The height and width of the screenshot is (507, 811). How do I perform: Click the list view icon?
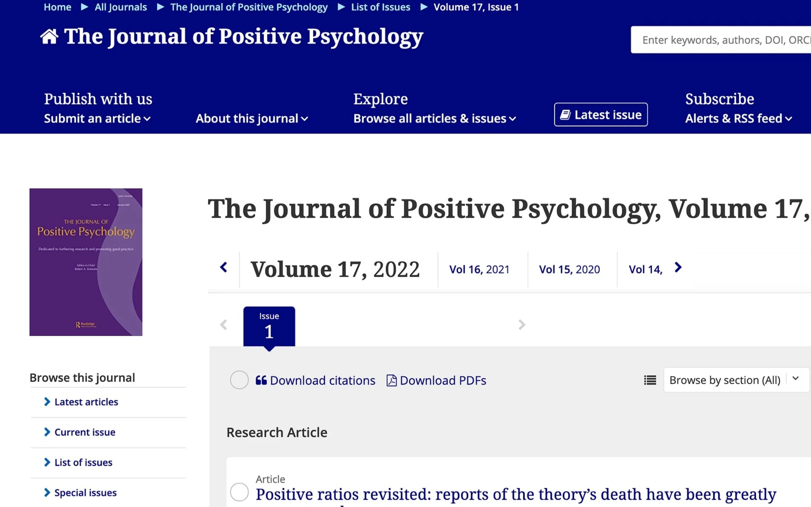(650, 380)
